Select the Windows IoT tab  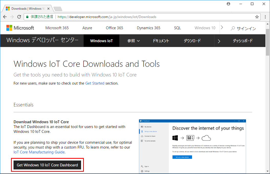[102, 41]
